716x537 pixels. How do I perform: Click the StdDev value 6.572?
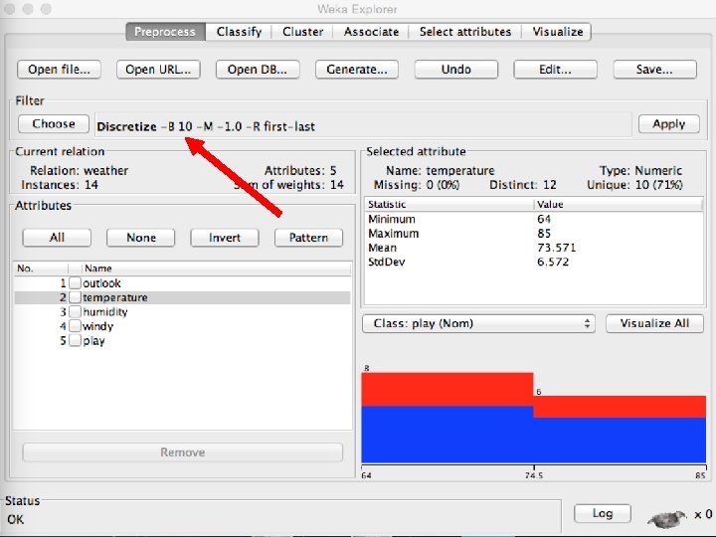(x=553, y=262)
